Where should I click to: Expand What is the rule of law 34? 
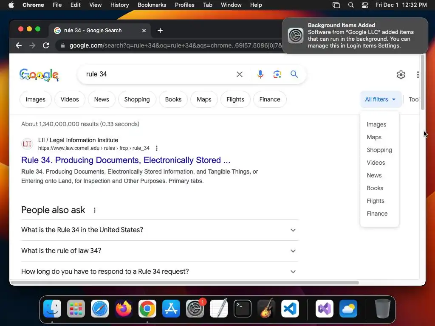pyautogui.click(x=160, y=250)
